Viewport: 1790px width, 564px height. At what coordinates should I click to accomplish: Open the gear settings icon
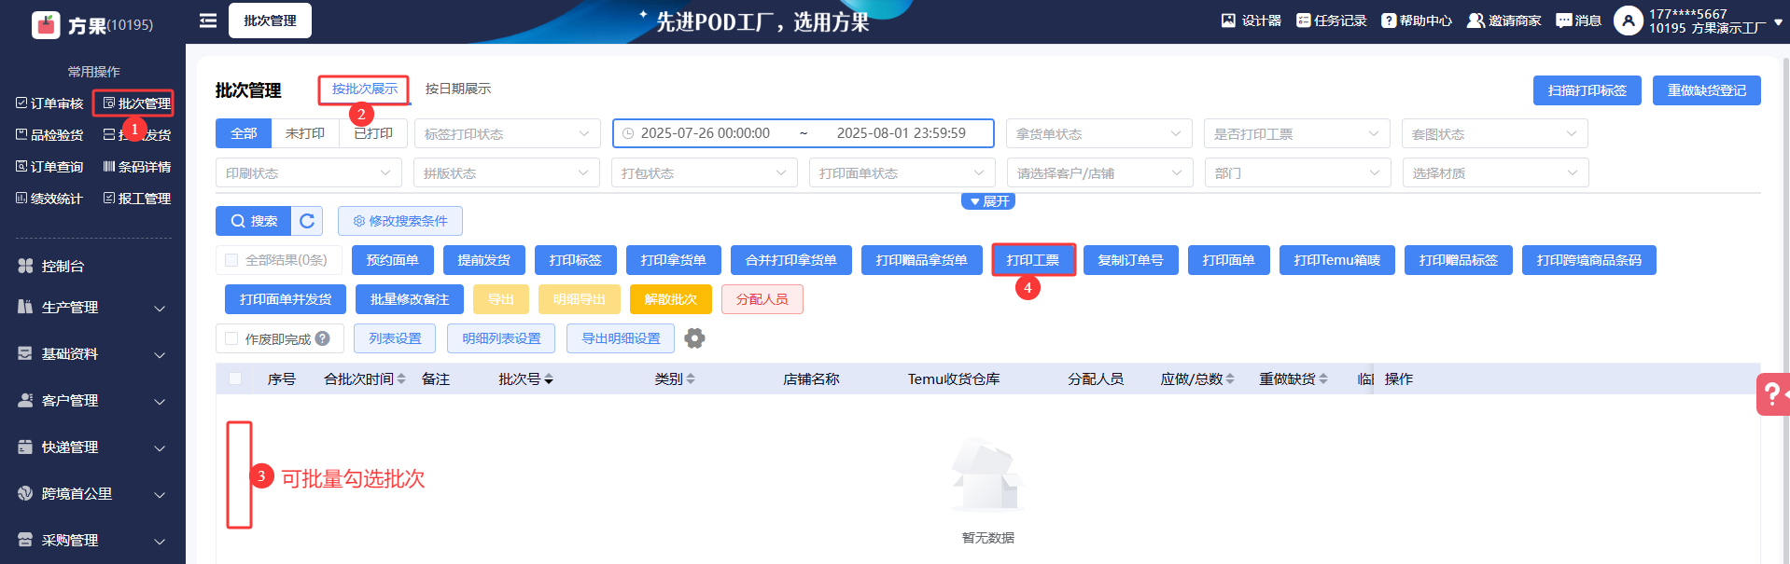694,338
